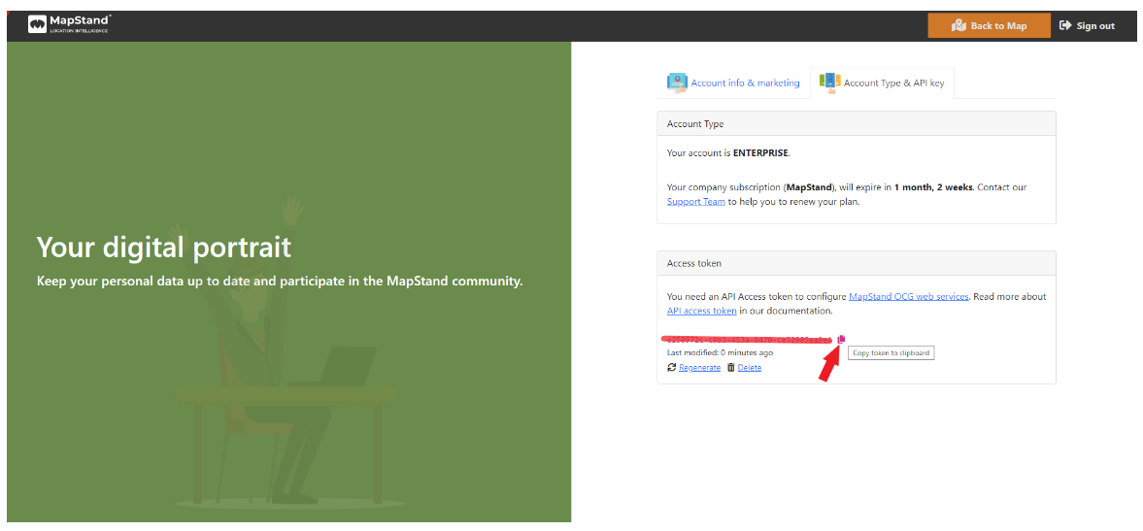Click Delete token link
The width and height of the screenshot is (1143, 531).
click(750, 368)
